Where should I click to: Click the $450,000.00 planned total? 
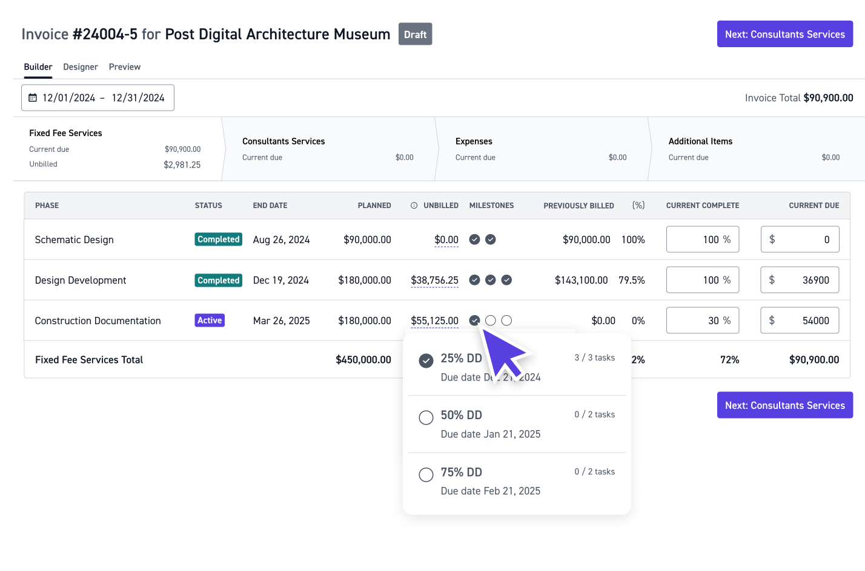[363, 360]
